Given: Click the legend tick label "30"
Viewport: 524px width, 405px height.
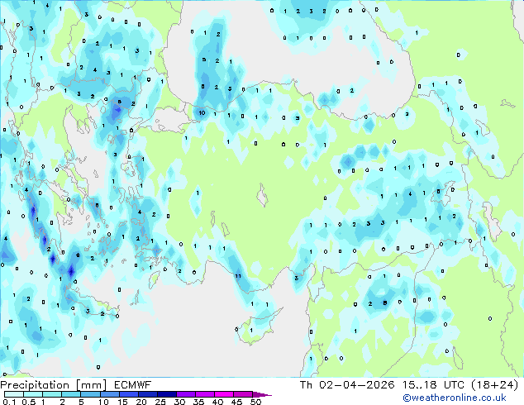Looking at the screenshot, I should pos(179,402).
